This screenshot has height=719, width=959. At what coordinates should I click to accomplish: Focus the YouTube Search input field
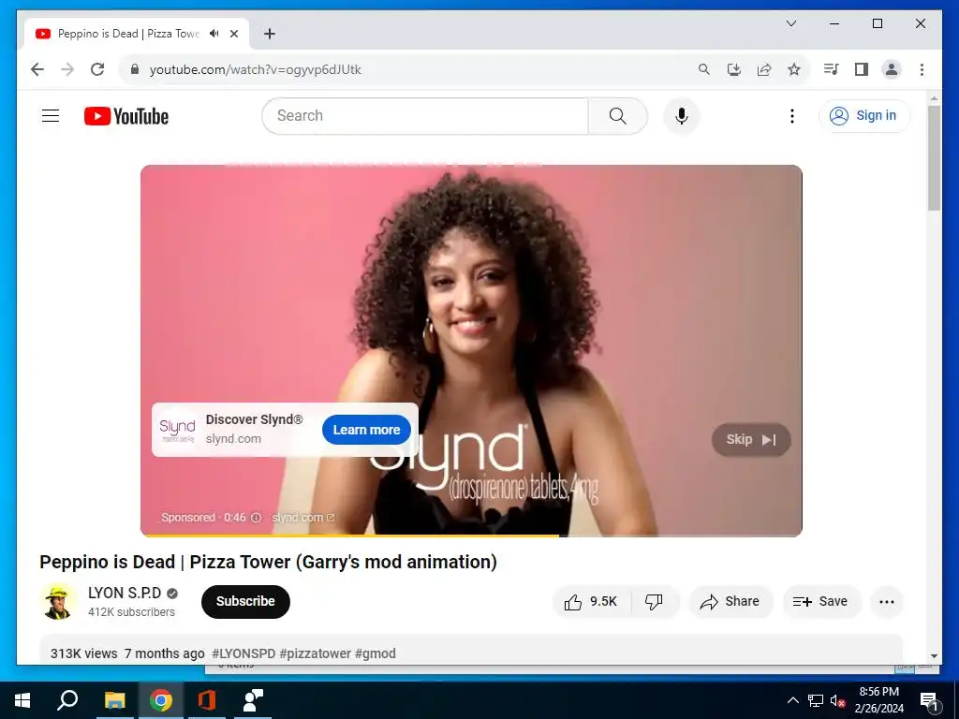tap(425, 115)
